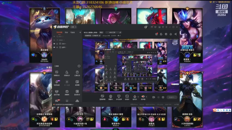232x130 pixels.
Task: Switch to the middle scene tab
Action: point(66,32)
